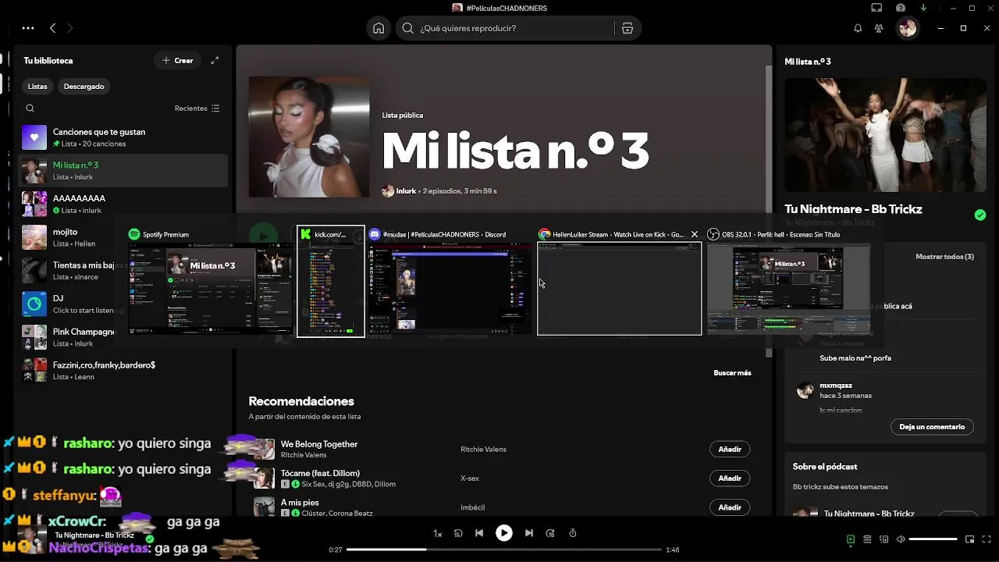
Task: Open Ritchie Valens album link
Action: (483, 450)
